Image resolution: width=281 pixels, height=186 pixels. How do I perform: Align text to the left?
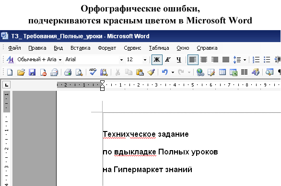tap(193, 60)
